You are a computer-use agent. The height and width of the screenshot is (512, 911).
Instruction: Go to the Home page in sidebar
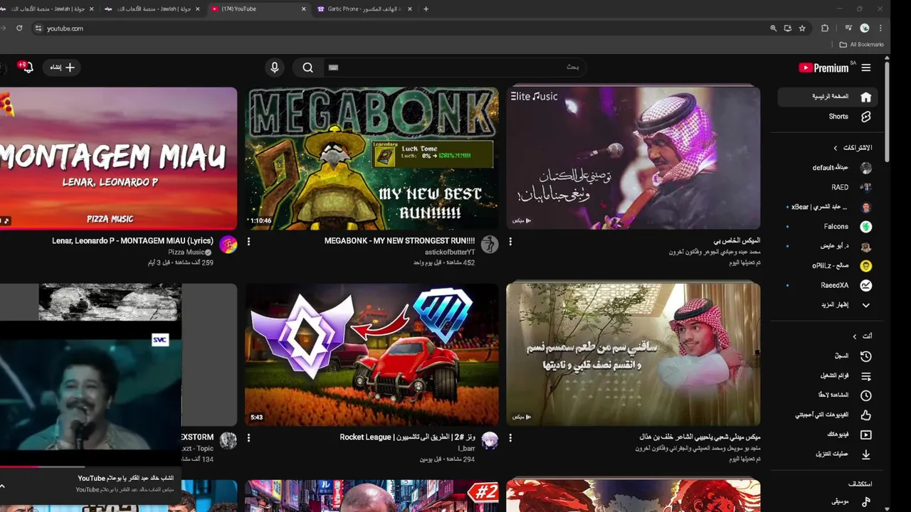827,97
